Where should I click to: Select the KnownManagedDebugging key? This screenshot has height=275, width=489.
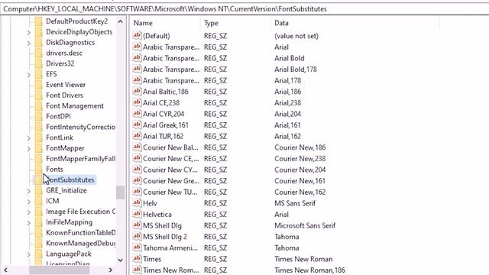coord(80,243)
